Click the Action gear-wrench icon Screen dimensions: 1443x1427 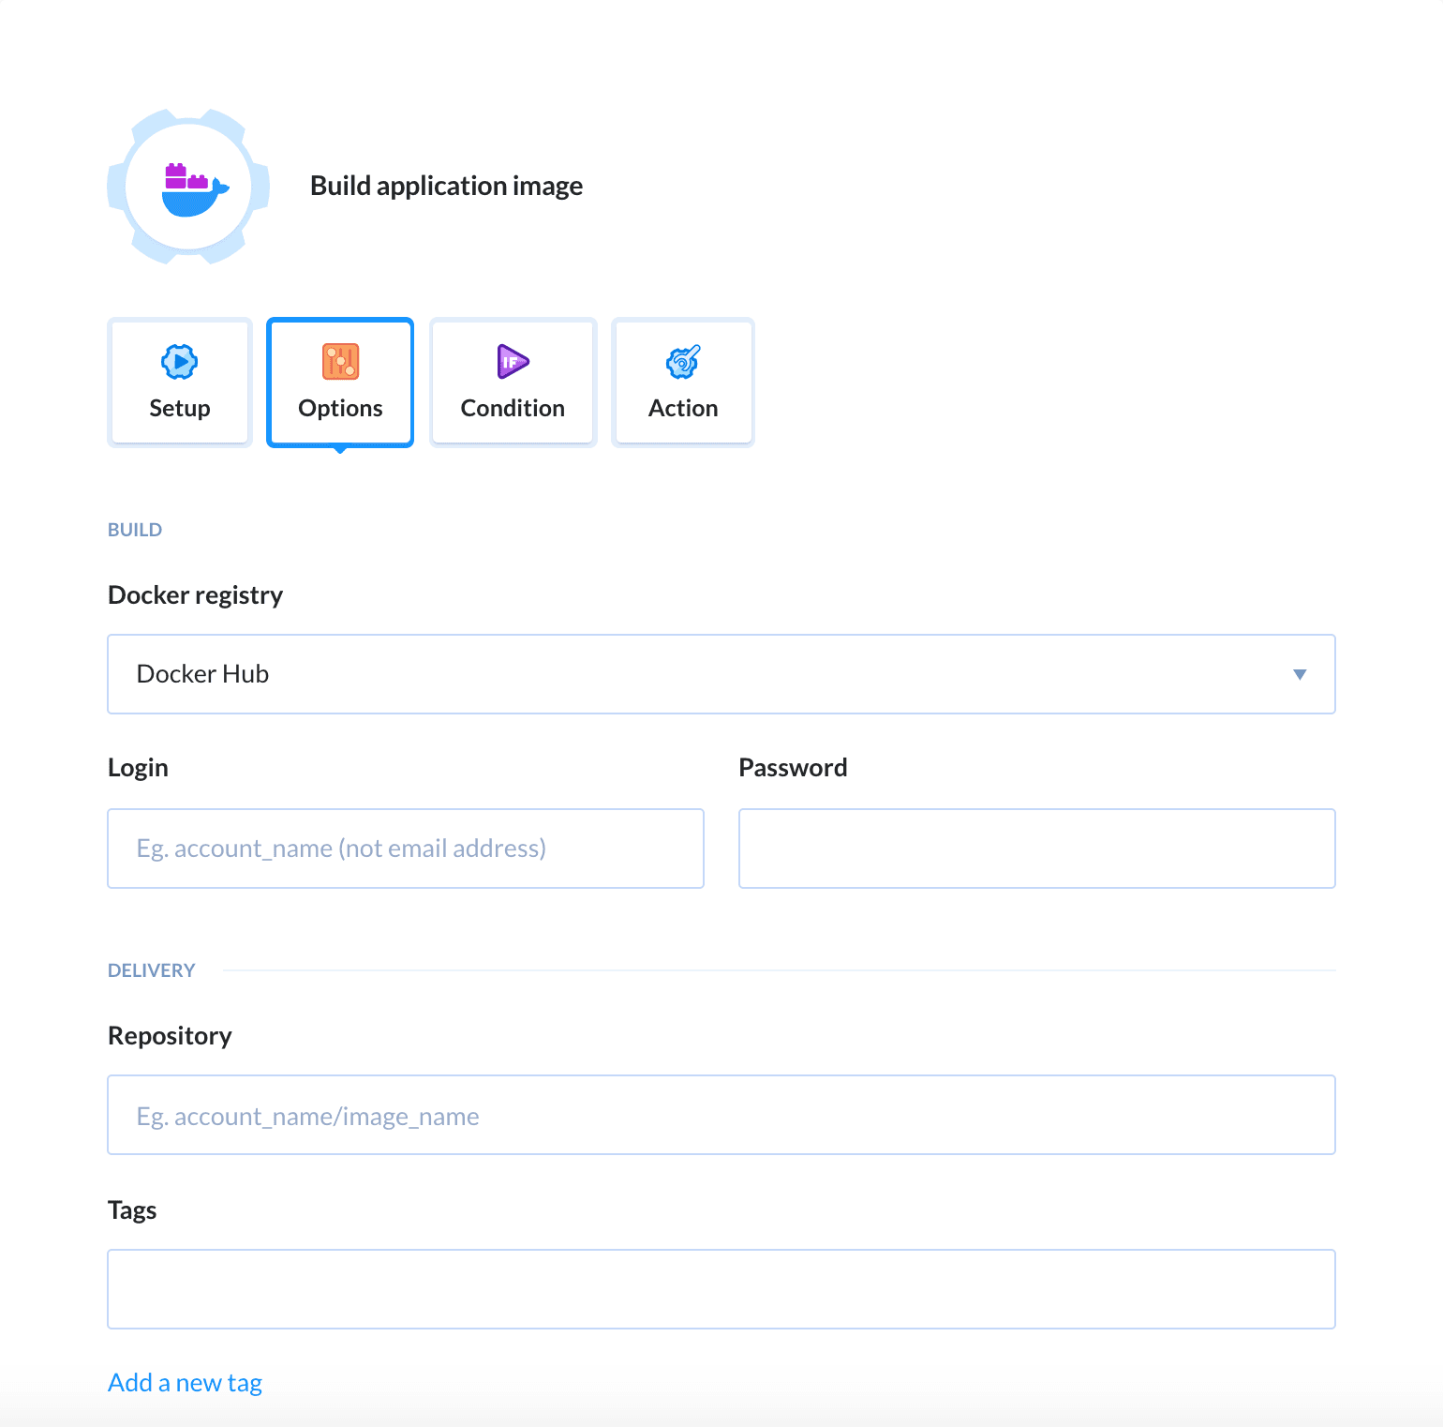click(x=683, y=362)
